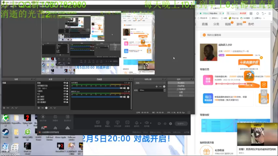Open the browser undo-arrow dropdown
This screenshot has width=278, height=156.
pos(265,14)
